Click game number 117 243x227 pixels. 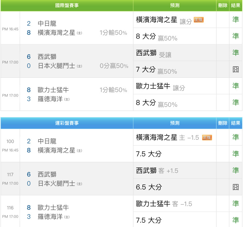10,175
